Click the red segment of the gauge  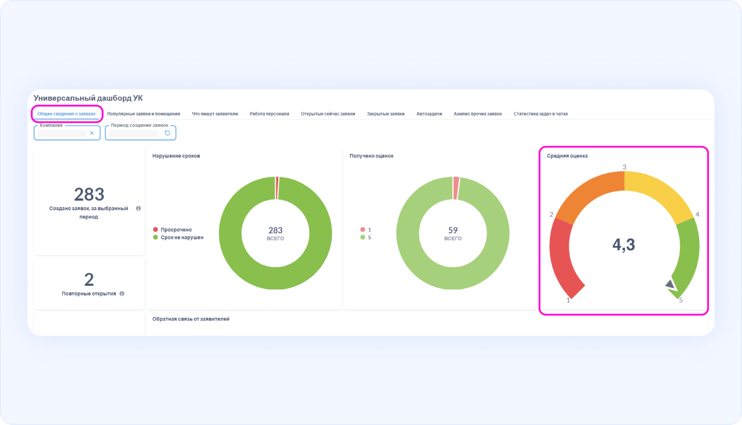pyautogui.click(x=562, y=258)
